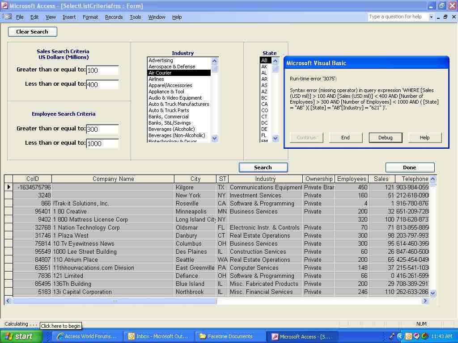The width and height of the screenshot is (458, 343).
Task: Click Help in the Visual Basic error dialog
Action: point(425,138)
